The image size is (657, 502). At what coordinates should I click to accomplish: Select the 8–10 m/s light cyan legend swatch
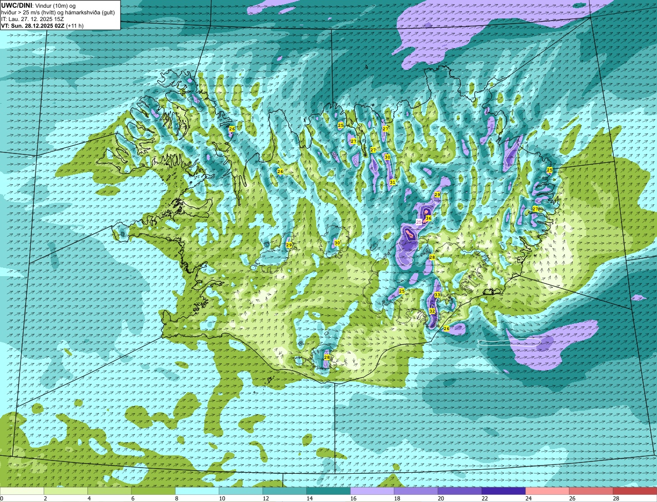point(197,491)
